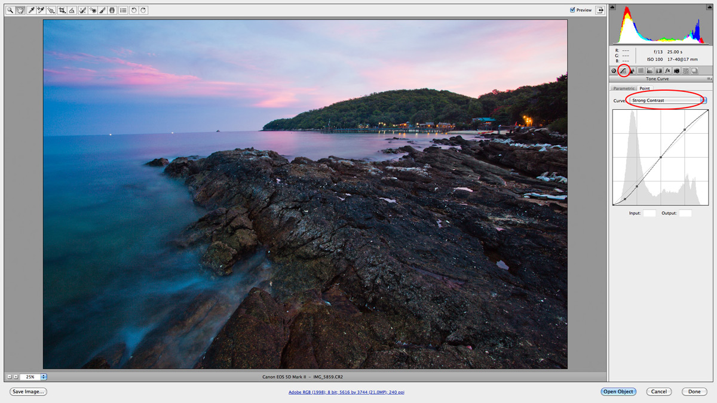Select the White Balance eyedropper tool
717x403 pixels.
tap(30, 10)
